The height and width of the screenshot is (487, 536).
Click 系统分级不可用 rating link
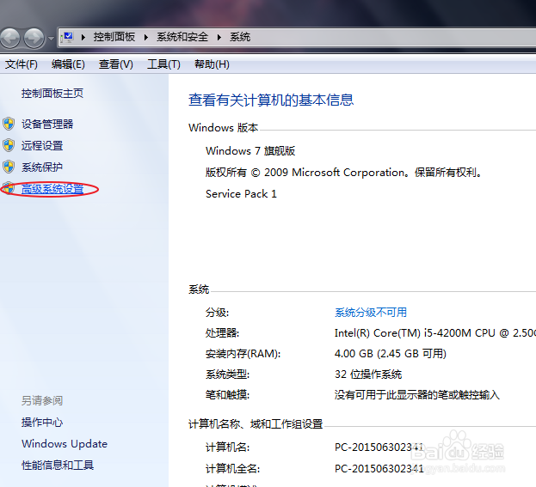371,313
